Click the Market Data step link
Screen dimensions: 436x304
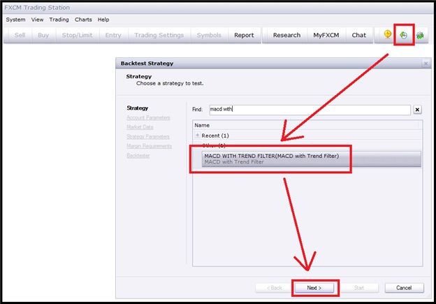click(x=140, y=127)
